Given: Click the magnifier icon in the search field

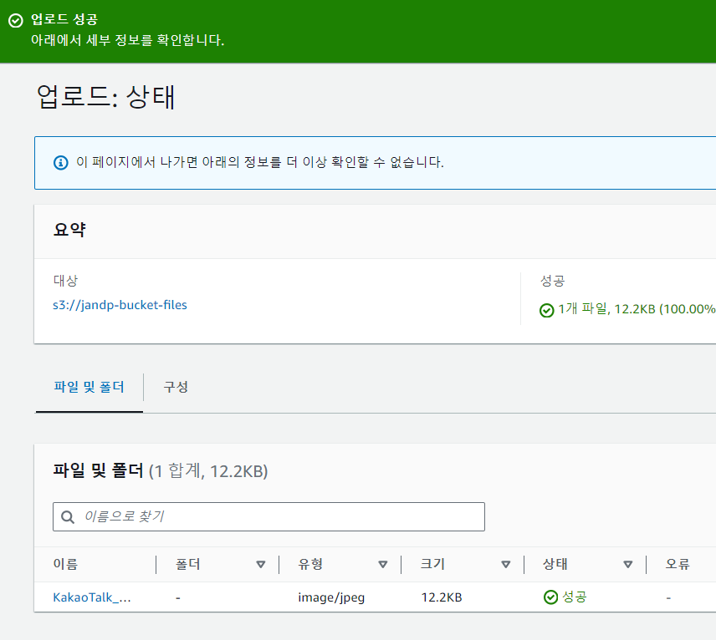Looking at the screenshot, I should pyautogui.click(x=68, y=517).
